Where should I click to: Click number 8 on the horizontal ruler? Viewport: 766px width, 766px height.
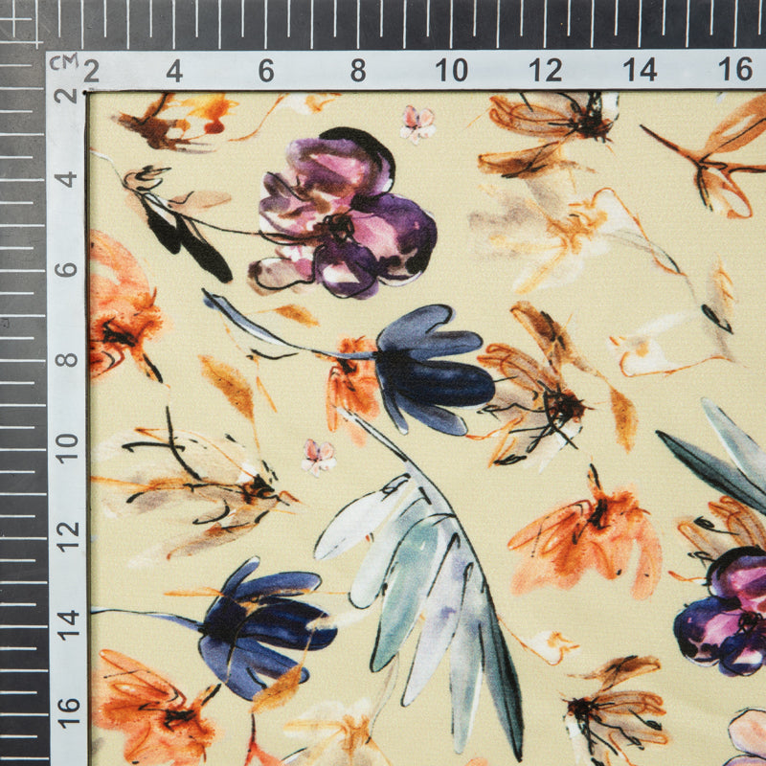[357, 70]
